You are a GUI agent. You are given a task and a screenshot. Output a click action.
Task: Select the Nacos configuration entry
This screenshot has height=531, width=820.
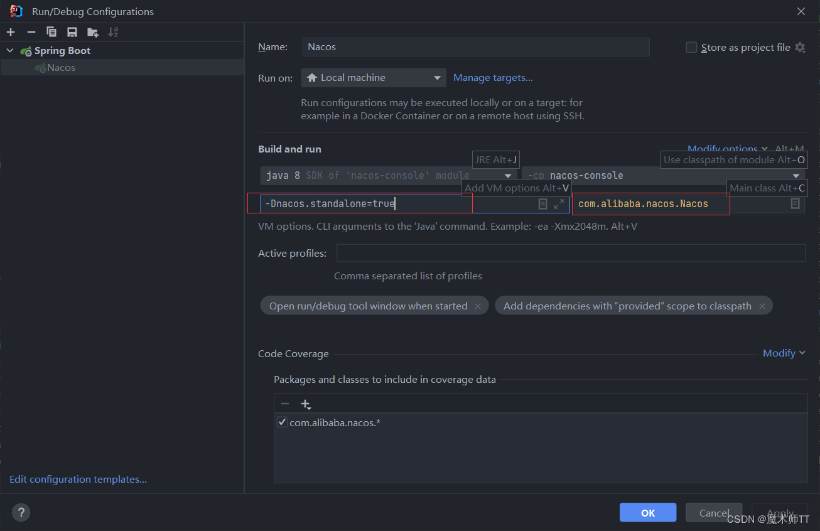[x=122, y=67]
